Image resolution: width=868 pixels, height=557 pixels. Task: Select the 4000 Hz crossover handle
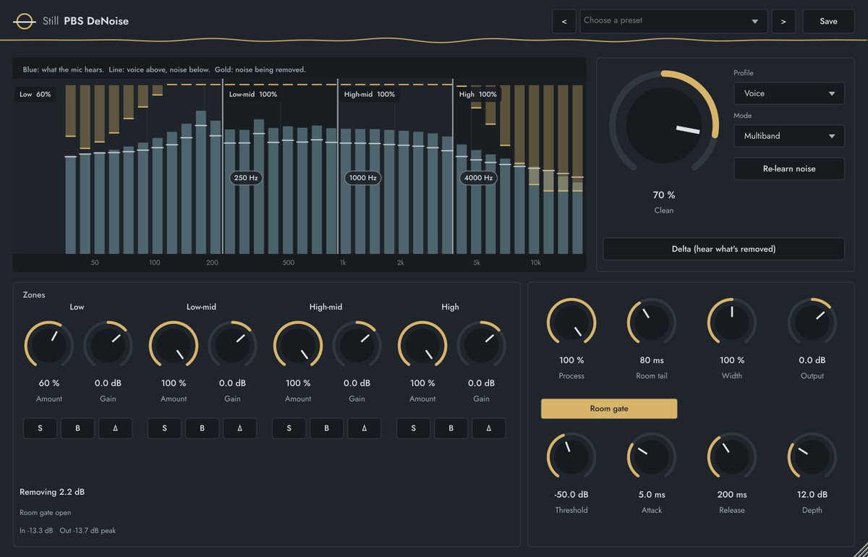(x=478, y=178)
